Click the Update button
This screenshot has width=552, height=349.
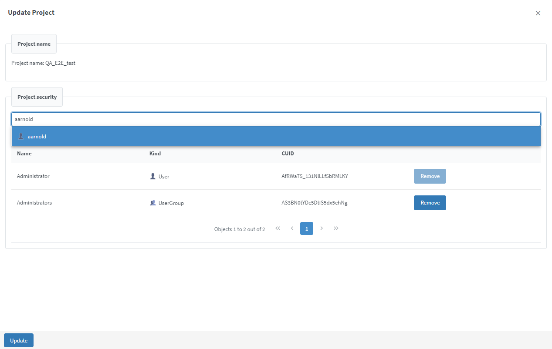click(x=18, y=340)
